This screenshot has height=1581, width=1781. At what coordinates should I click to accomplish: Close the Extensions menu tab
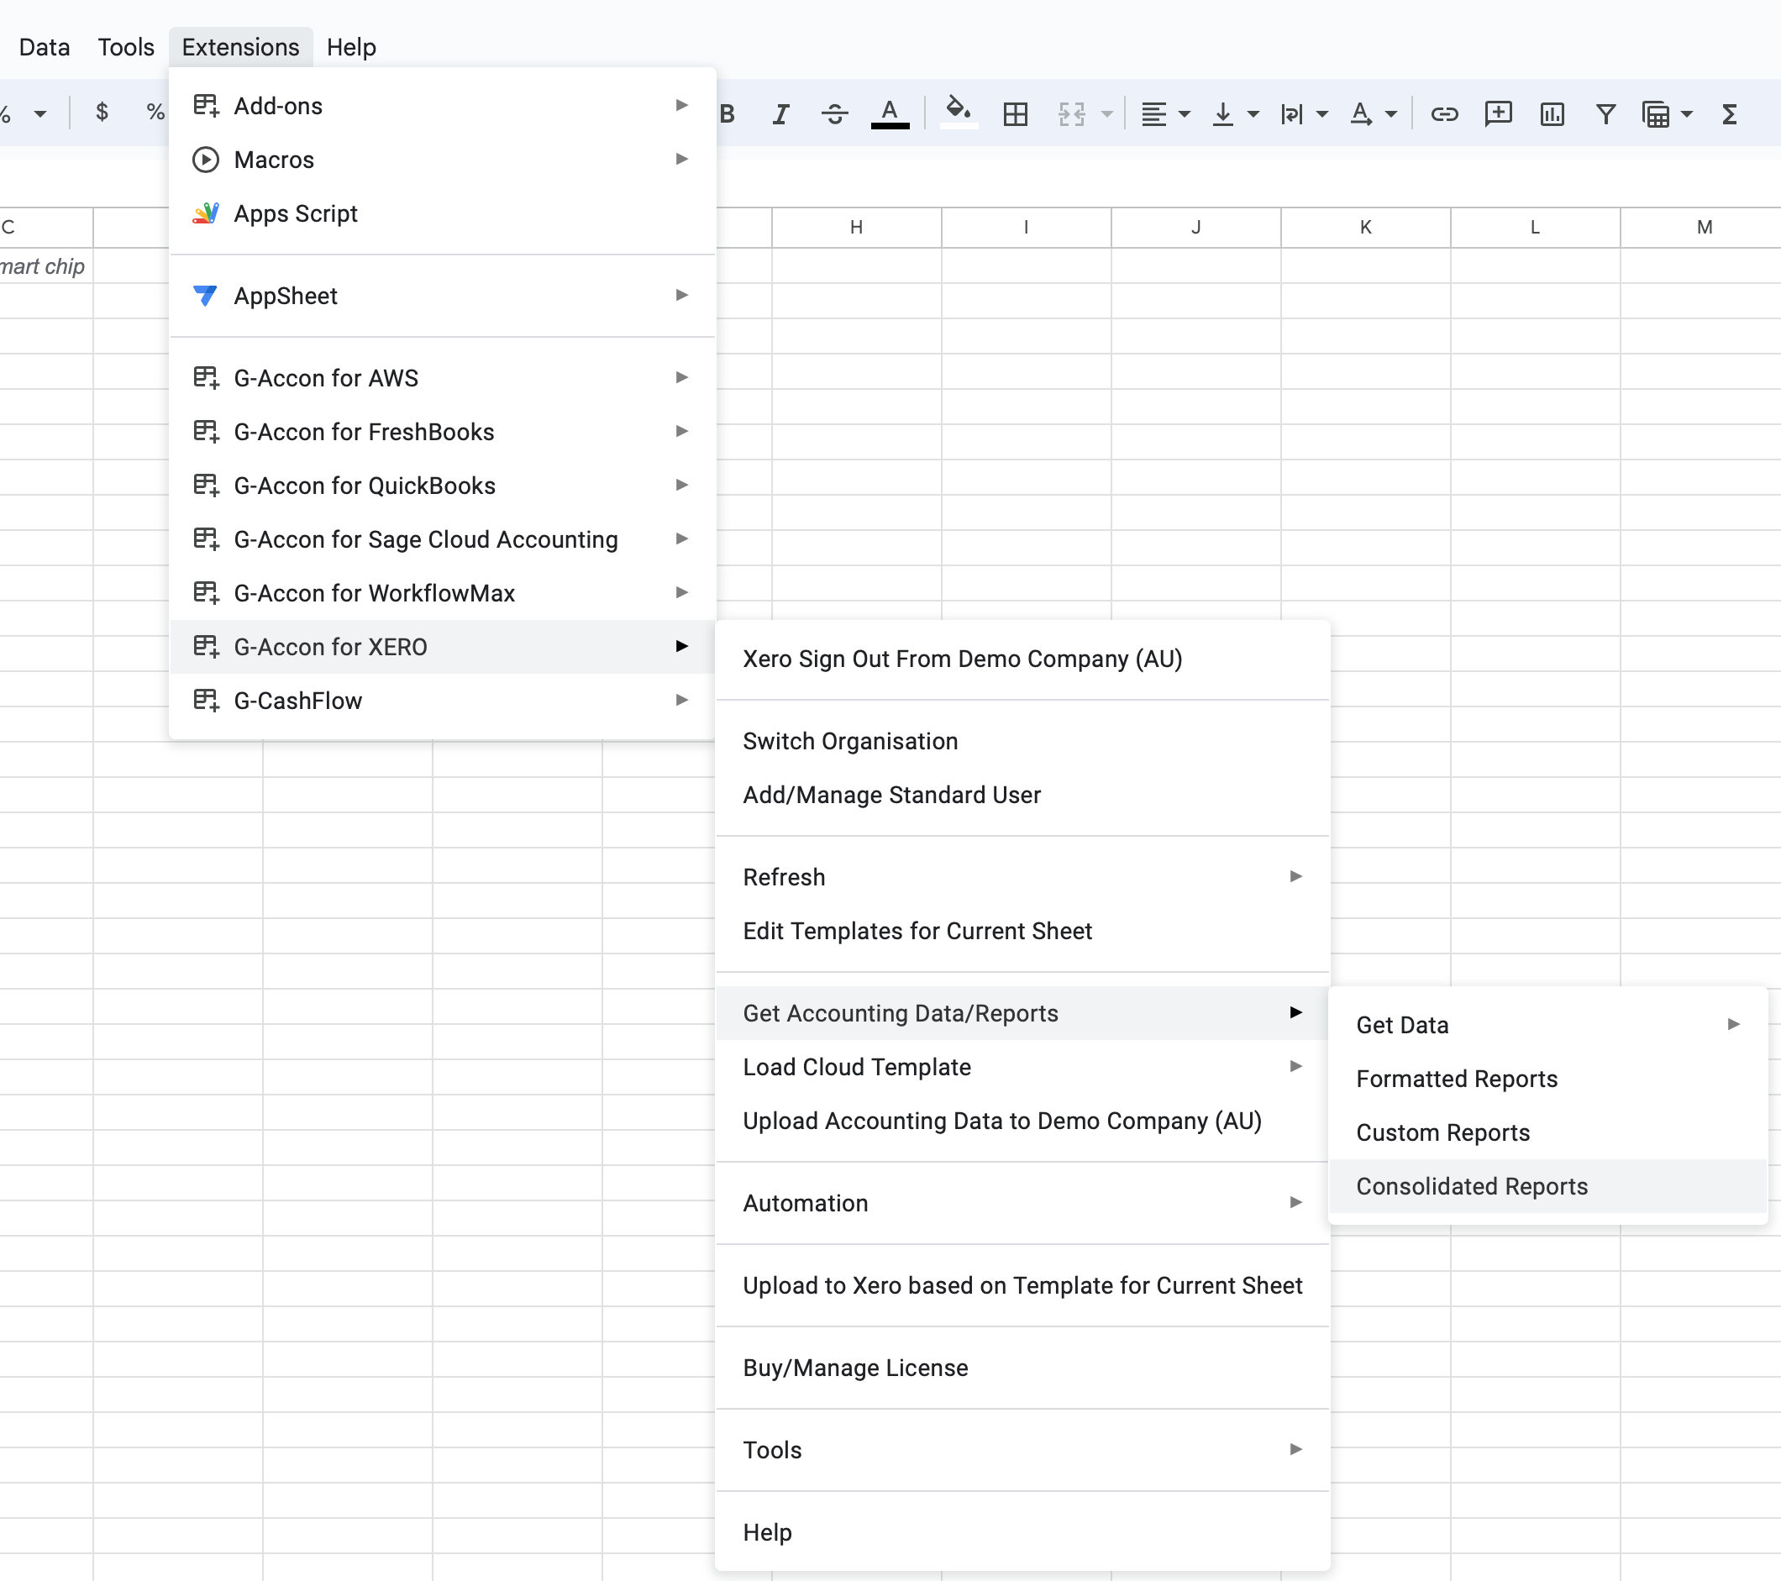pyautogui.click(x=240, y=47)
